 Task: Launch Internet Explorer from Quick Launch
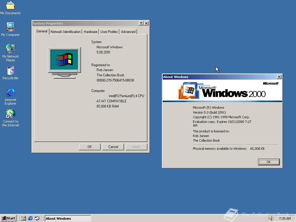pos(30,218)
